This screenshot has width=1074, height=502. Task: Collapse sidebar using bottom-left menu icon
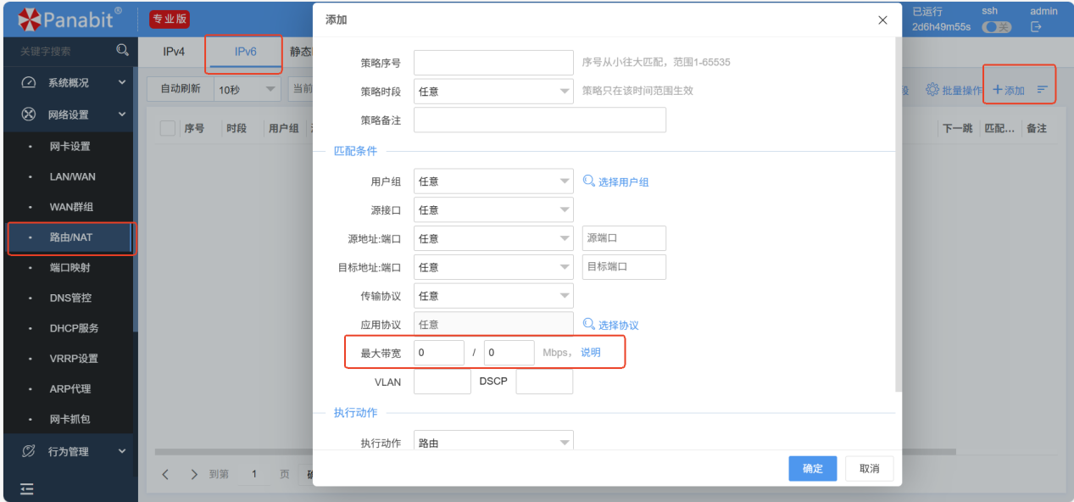click(27, 488)
